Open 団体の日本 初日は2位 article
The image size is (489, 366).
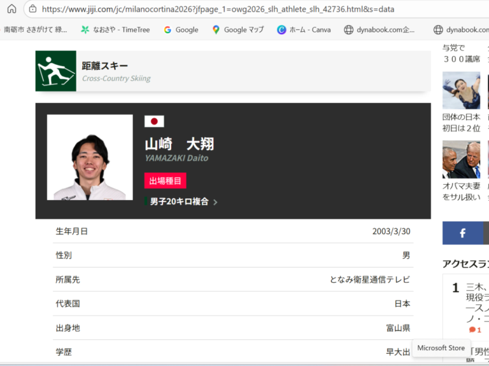click(x=461, y=123)
